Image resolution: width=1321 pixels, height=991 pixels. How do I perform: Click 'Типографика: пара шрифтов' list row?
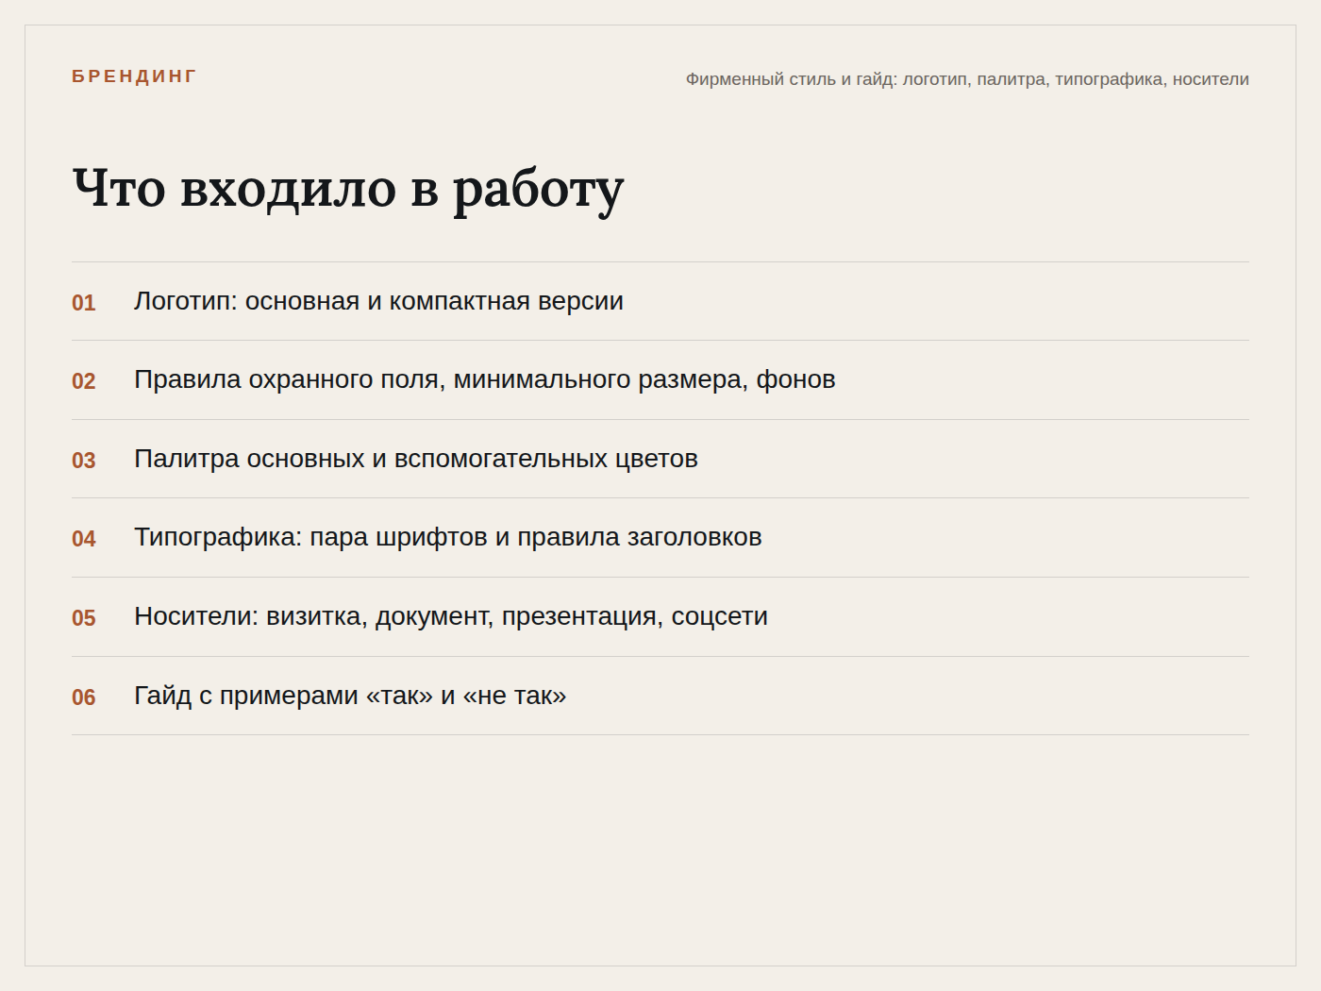[660, 538]
